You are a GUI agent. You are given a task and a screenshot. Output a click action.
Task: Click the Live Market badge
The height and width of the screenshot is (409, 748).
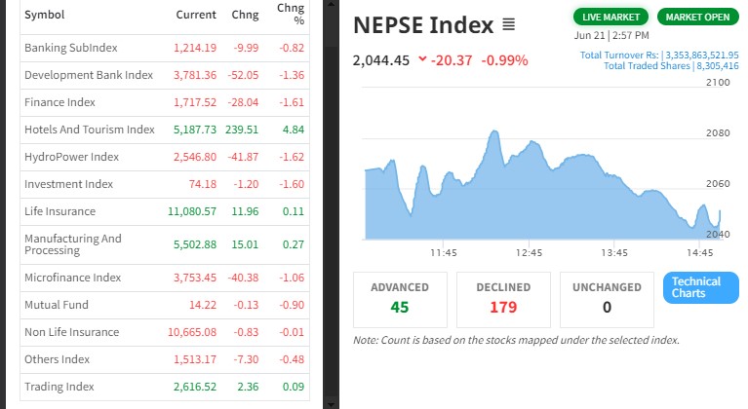click(611, 18)
